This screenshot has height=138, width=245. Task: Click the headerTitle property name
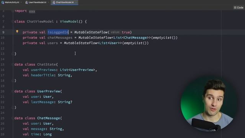pos(42,75)
